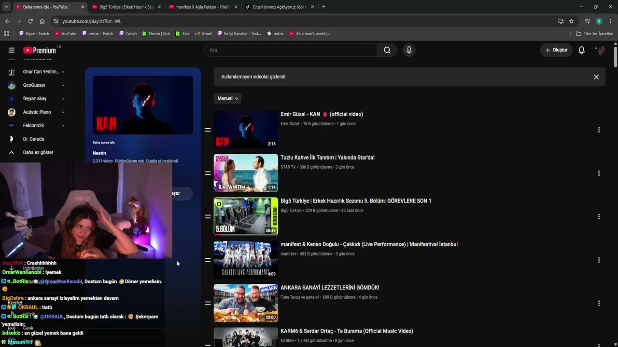This screenshot has height=347, width=618.
Task: Start voice search with the microphone icon
Action: coord(409,50)
